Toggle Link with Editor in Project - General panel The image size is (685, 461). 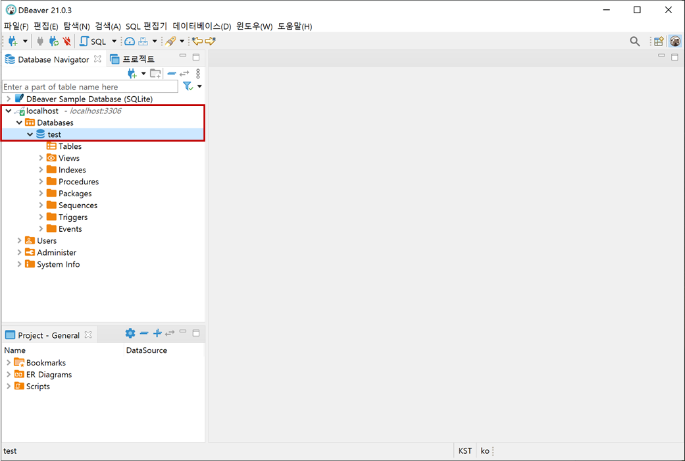tap(170, 333)
